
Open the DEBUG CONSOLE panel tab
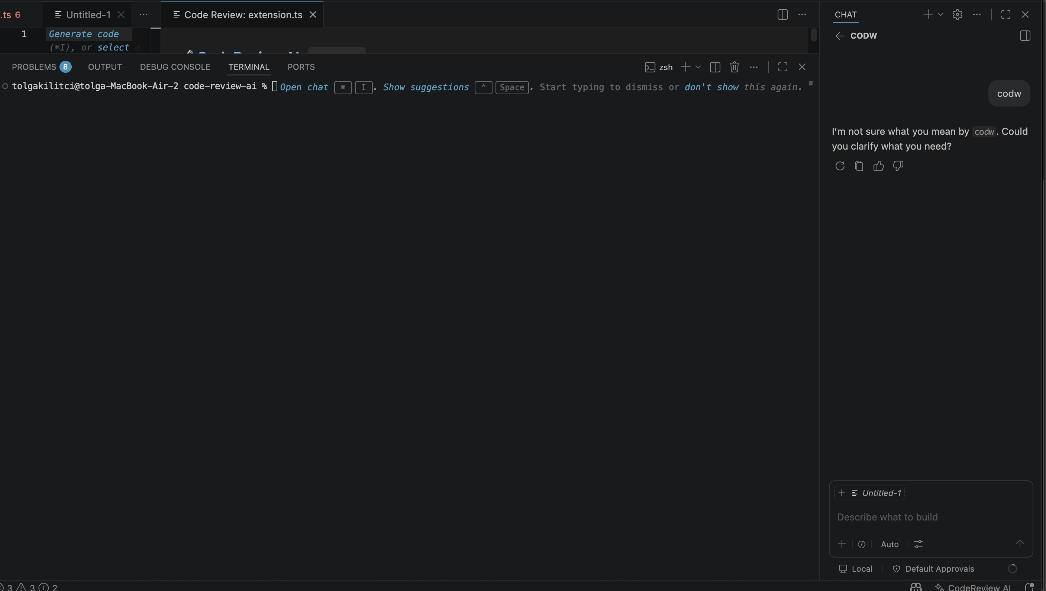(x=175, y=67)
